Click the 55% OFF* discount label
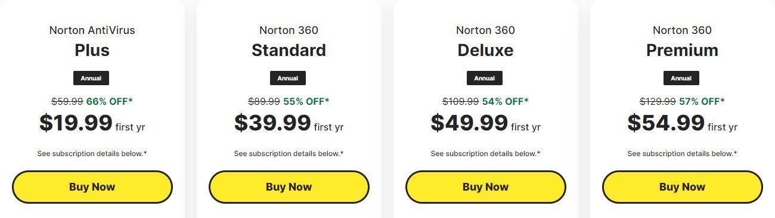 click(x=306, y=101)
